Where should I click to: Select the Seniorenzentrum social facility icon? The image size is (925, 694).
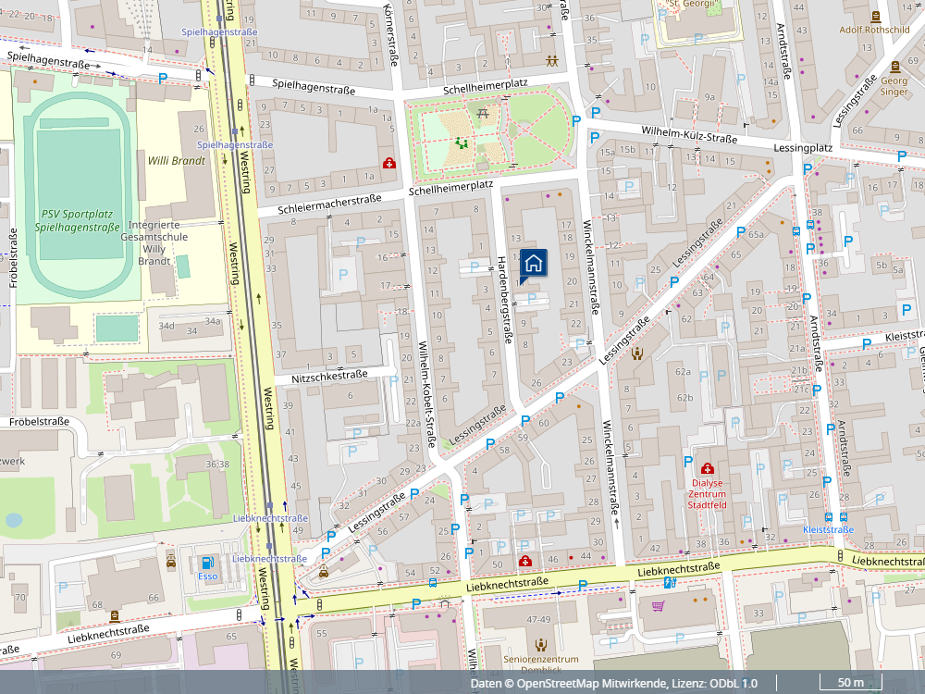pyautogui.click(x=541, y=644)
